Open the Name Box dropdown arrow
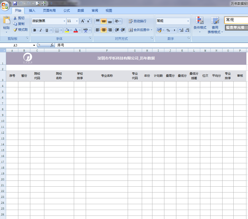The width and height of the screenshot is (248, 219). [34, 45]
